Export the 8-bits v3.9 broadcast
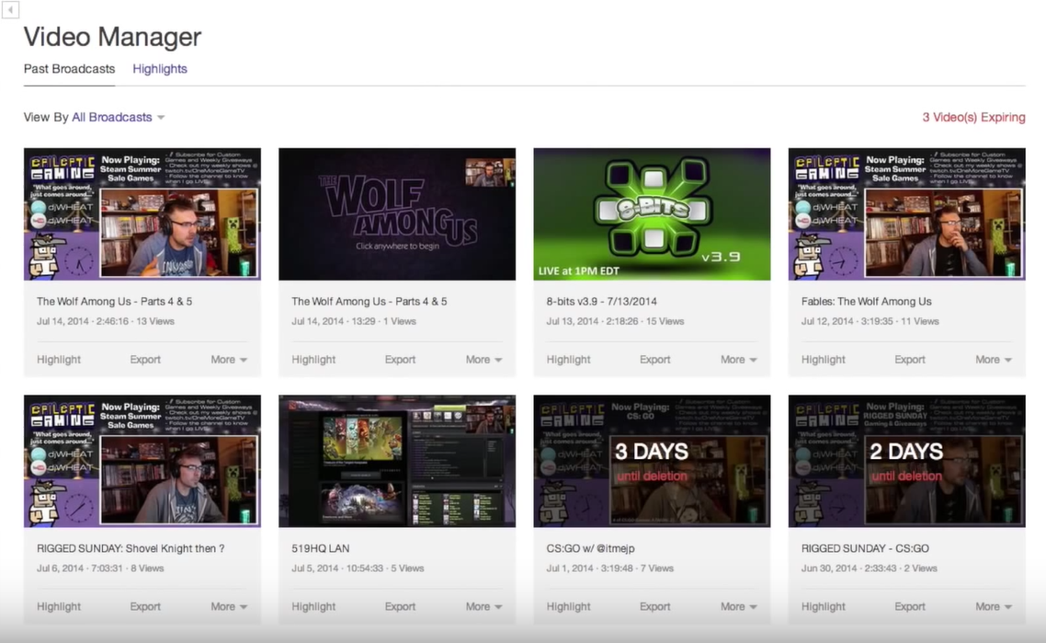 [x=655, y=360]
